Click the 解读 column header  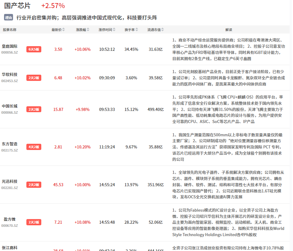(229, 30)
